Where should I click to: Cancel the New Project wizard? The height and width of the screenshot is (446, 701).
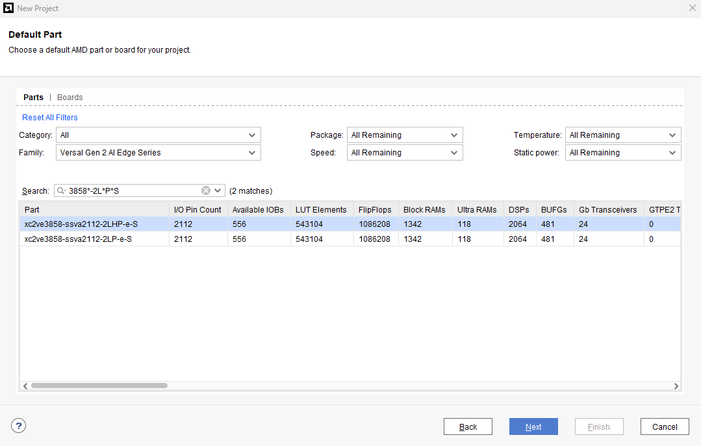(x=665, y=426)
